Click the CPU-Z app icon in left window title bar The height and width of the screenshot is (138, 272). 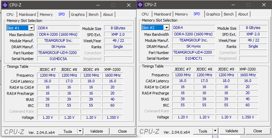5,5
